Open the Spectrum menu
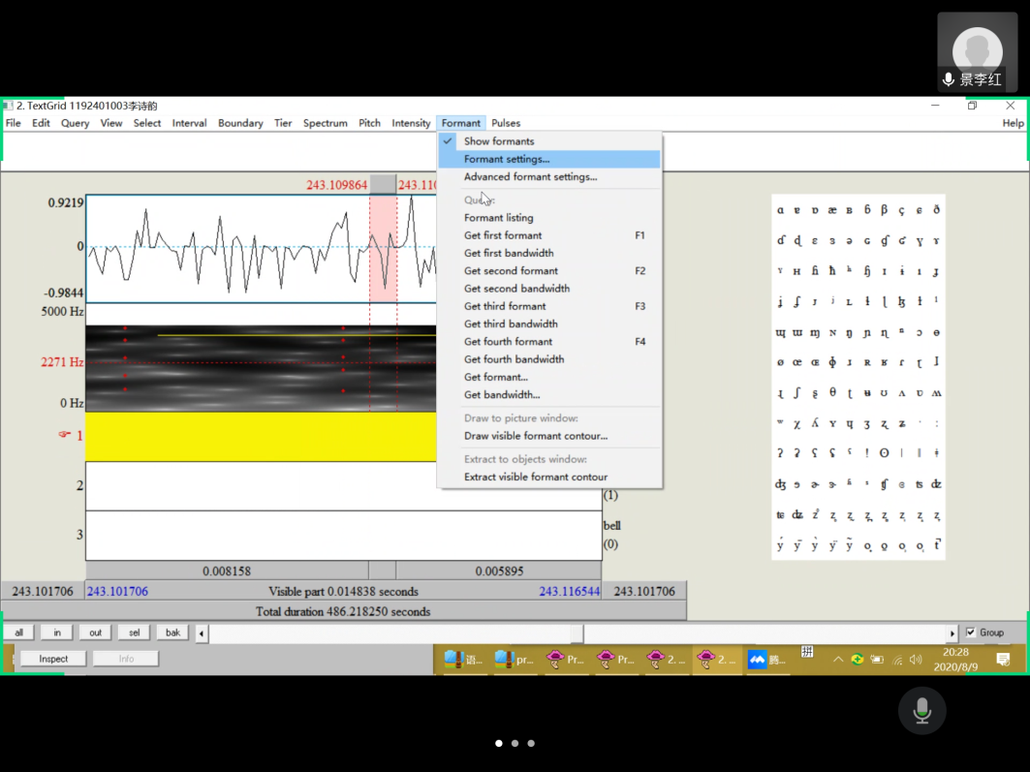The width and height of the screenshot is (1030, 772). (325, 123)
